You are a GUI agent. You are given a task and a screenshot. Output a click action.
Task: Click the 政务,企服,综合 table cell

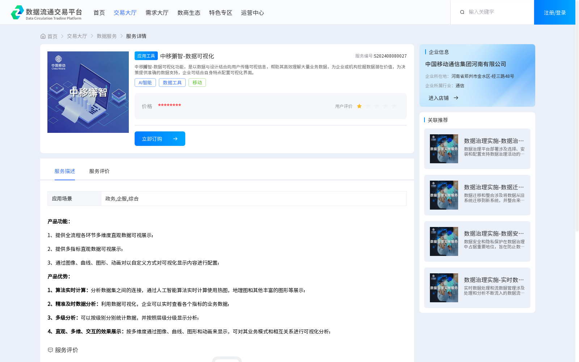(254, 198)
